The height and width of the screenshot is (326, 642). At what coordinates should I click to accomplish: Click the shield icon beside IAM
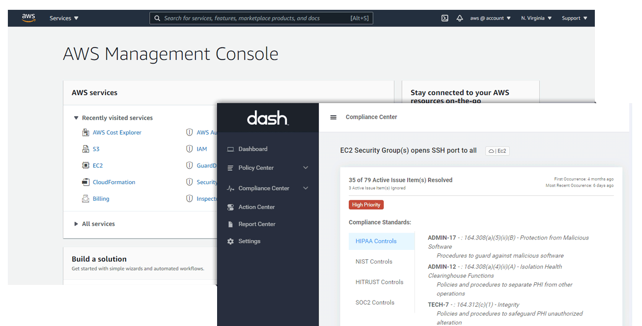(x=189, y=149)
